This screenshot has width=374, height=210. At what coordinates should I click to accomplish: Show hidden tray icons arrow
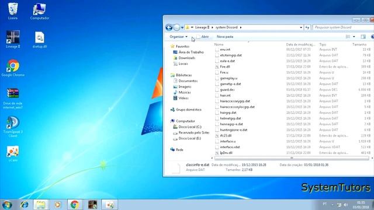pos(333,205)
